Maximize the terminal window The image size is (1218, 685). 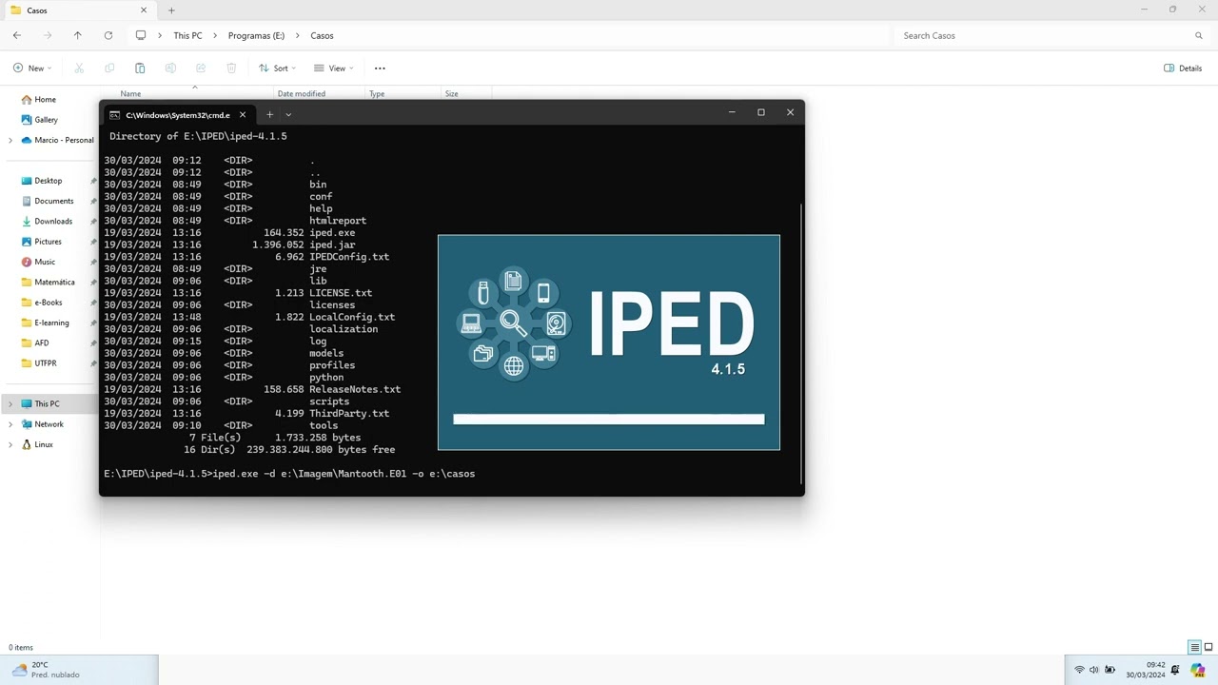click(761, 113)
